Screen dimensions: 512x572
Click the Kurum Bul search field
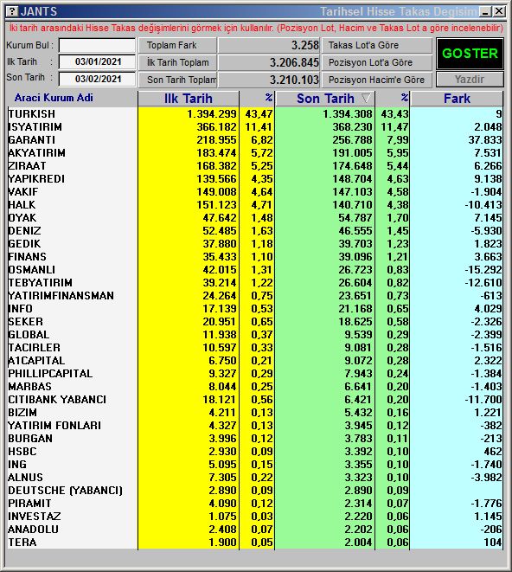click(97, 46)
